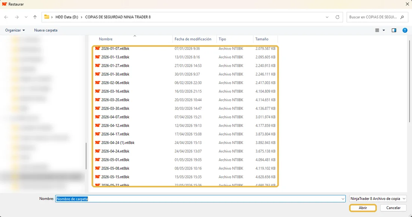Open recent locations dropdown arrow
Image resolution: width=412 pixels, height=217 pixels.
(26, 17)
